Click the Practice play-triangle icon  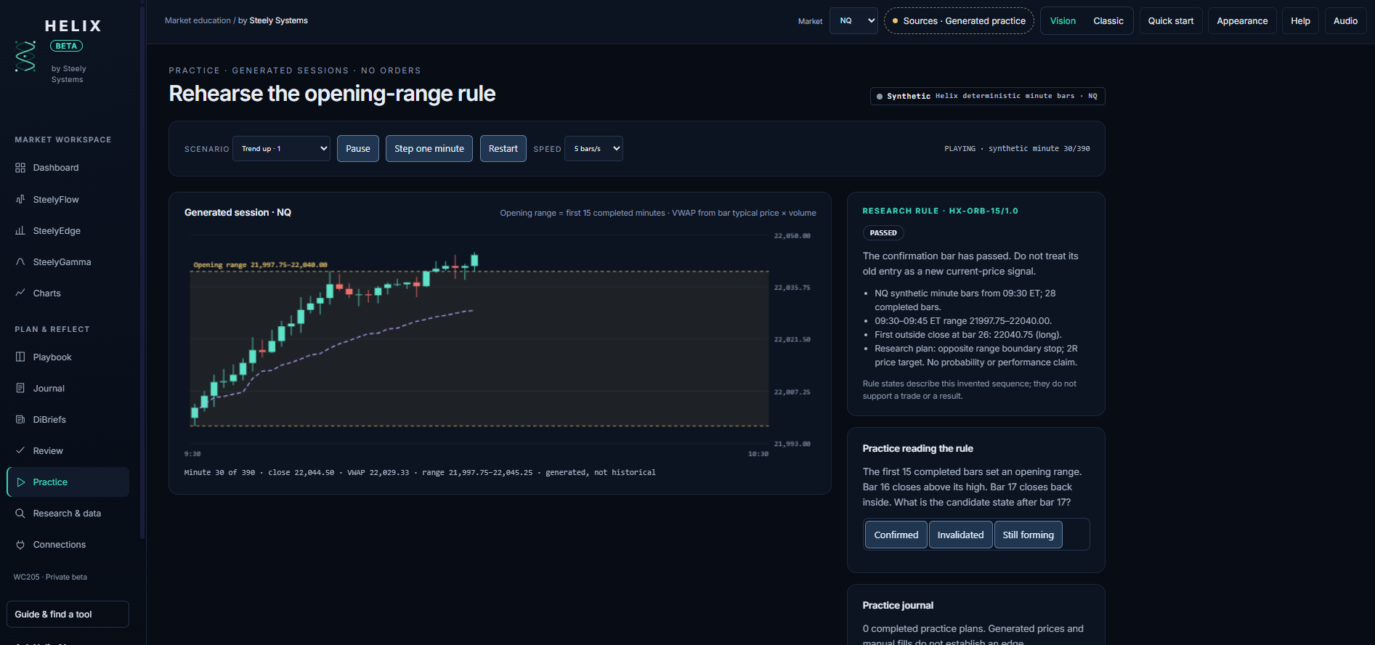pos(20,482)
